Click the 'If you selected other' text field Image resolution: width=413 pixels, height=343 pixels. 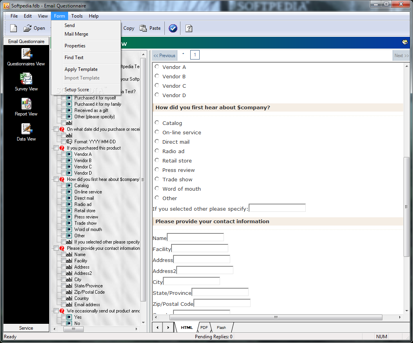tap(277, 208)
